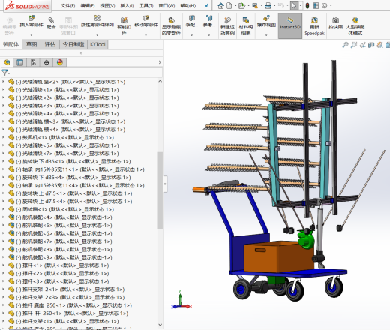390x330 pixels.
Task: Click the 显示隐藏的零部件 show hidden components button
Action: 171,26
